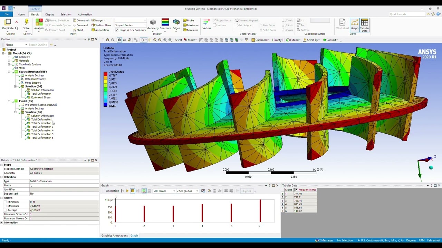Viewport: 442px width, 248px height.
Task: Pin the Outline panel
Action: [x=88, y=39]
